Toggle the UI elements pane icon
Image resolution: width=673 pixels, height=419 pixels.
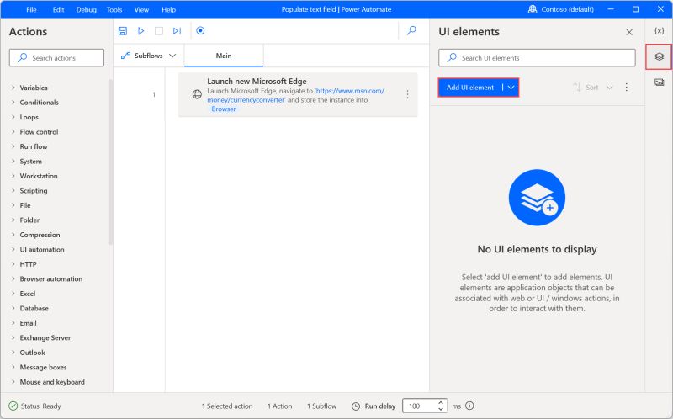[x=660, y=56]
